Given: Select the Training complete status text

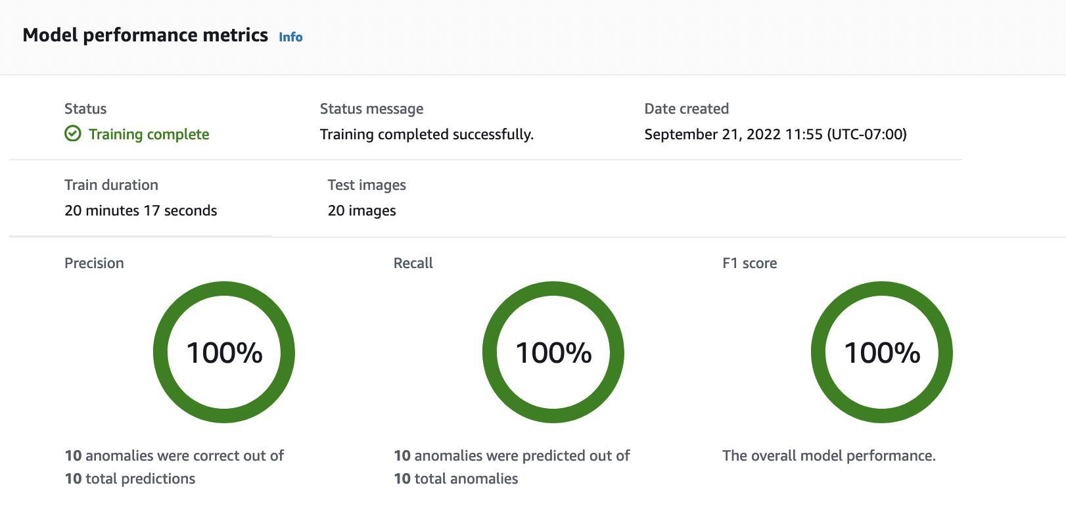Looking at the screenshot, I should pos(149,134).
